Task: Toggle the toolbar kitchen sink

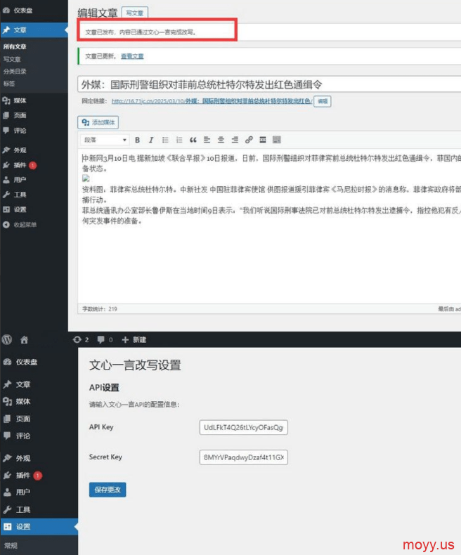Action: click(276, 140)
